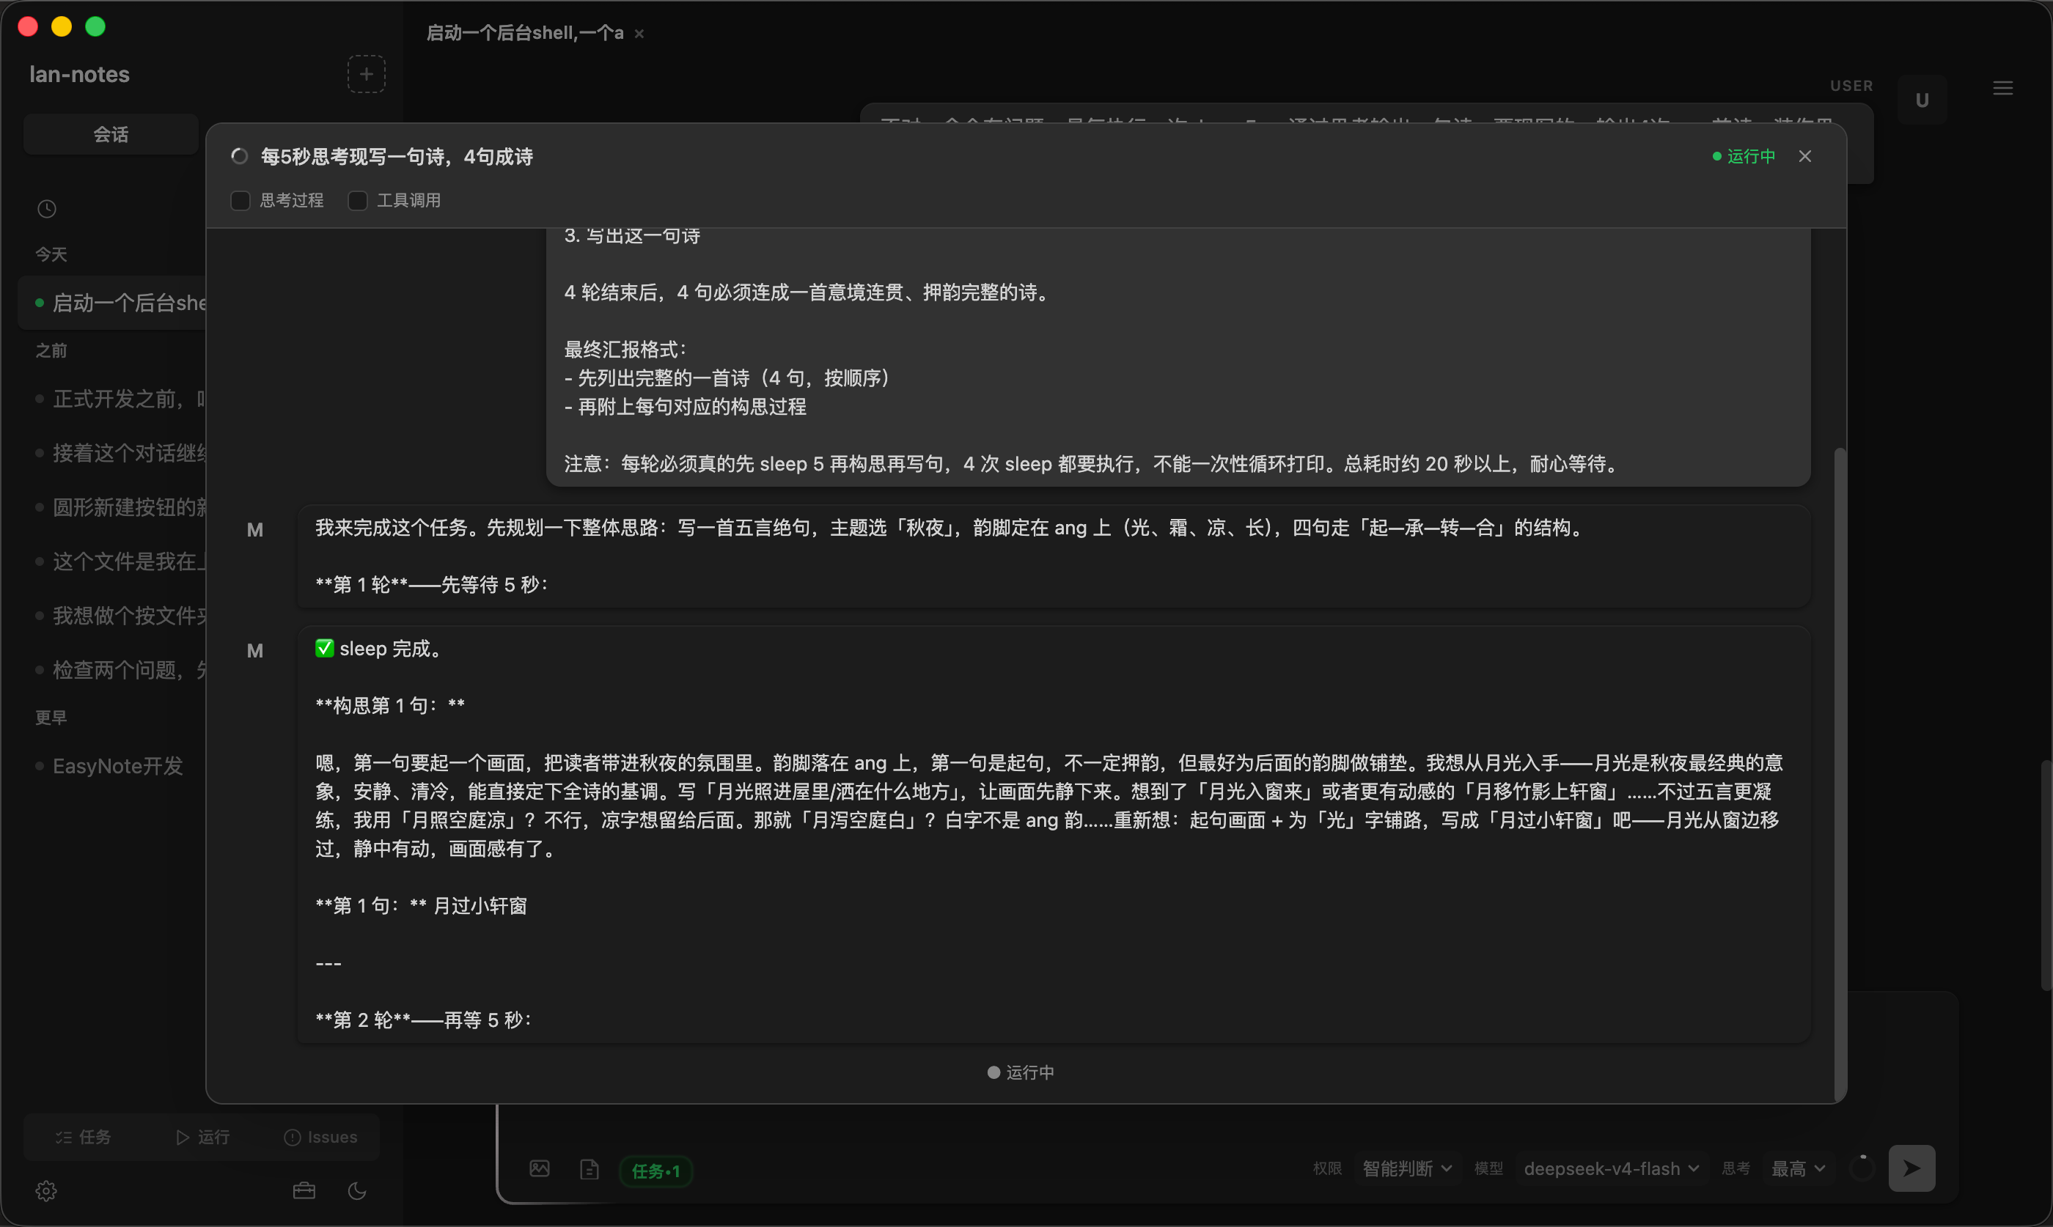
Task: Open the hamburger menu icon
Action: (x=2002, y=88)
